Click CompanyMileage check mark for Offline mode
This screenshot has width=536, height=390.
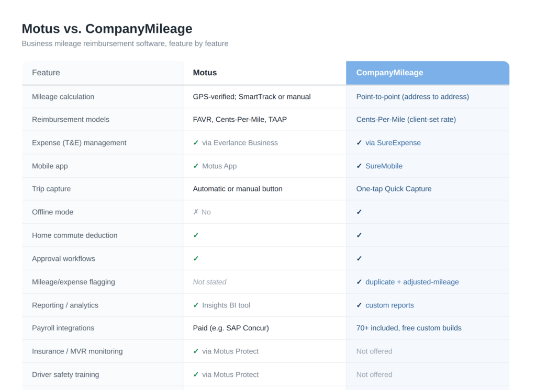[359, 212]
